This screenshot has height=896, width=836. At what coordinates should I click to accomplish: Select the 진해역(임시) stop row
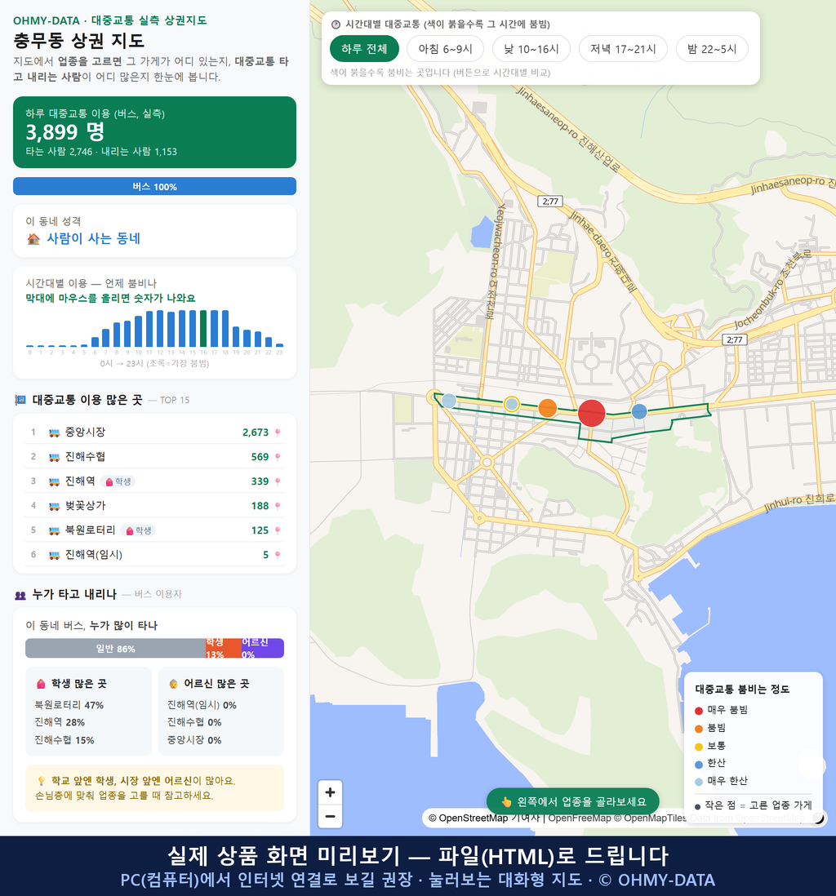tap(154, 554)
